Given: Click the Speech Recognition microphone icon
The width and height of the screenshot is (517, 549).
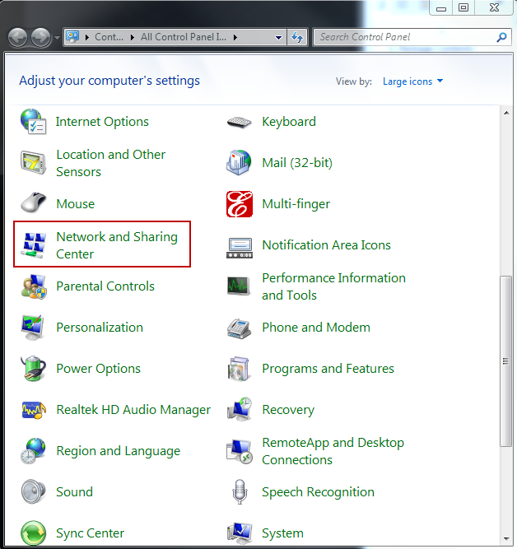Looking at the screenshot, I should [x=240, y=491].
